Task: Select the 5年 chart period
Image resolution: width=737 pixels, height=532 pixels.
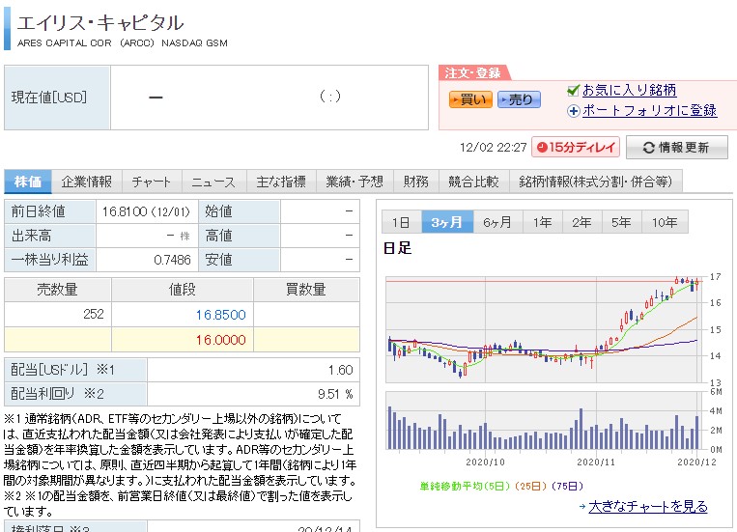Action: pos(621,222)
